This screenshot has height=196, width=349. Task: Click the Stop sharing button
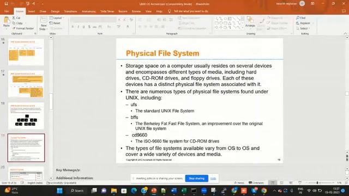pyautogui.click(x=196, y=178)
